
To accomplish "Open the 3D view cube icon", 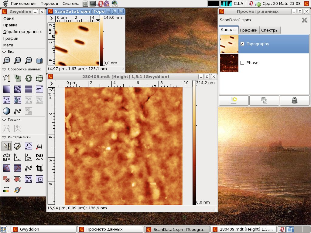I will [39, 60].
